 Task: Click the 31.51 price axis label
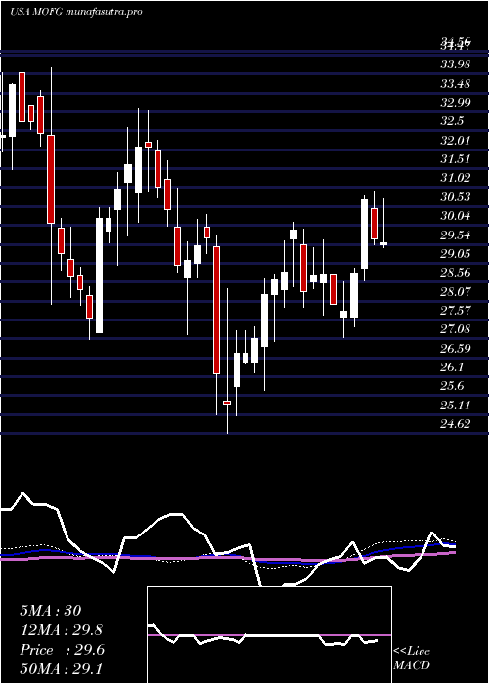click(x=456, y=159)
